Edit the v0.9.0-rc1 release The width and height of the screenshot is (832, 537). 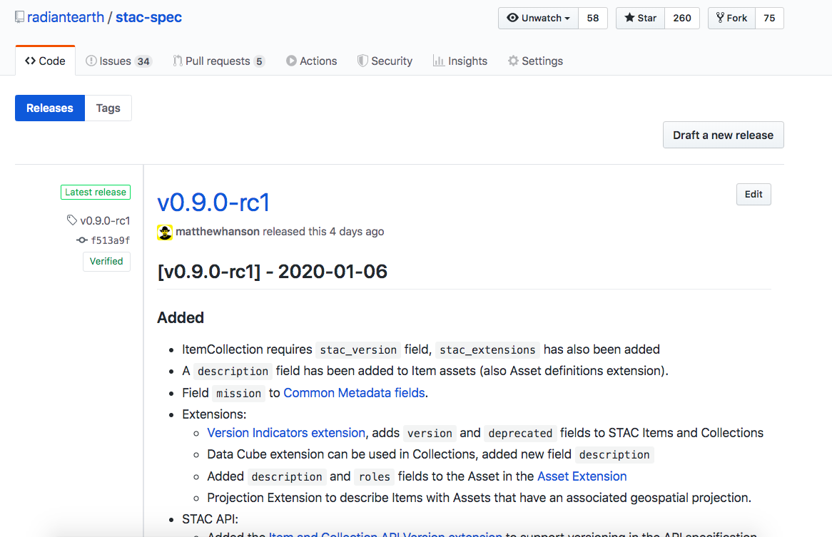click(754, 194)
